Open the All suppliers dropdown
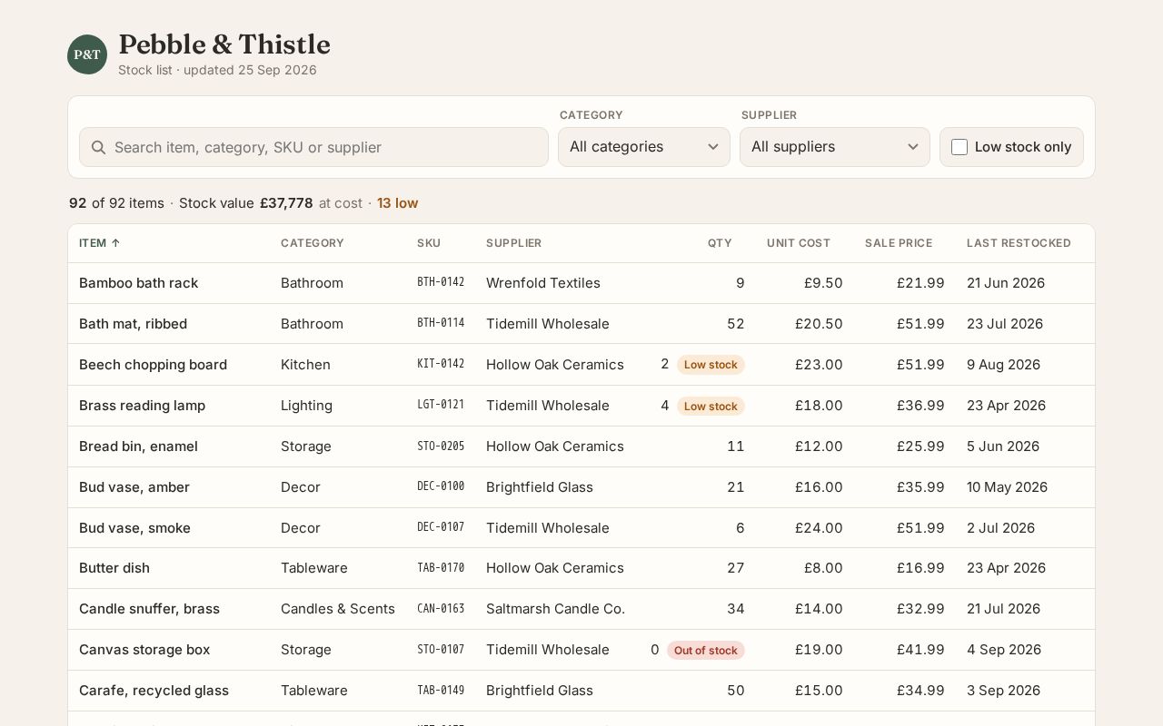Screen dimensions: 1163x726 [835, 147]
